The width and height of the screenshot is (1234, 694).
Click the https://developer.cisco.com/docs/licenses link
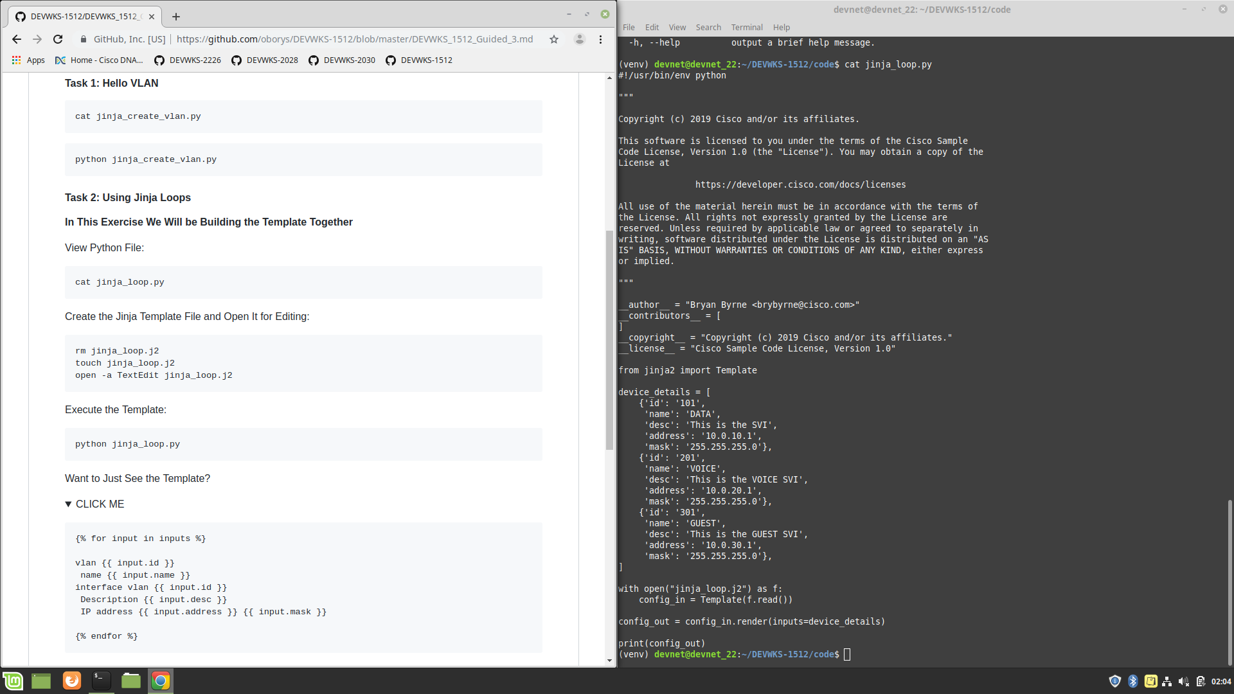coord(800,184)
